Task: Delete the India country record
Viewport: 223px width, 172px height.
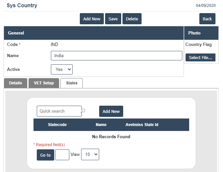Action: (132, 19)
